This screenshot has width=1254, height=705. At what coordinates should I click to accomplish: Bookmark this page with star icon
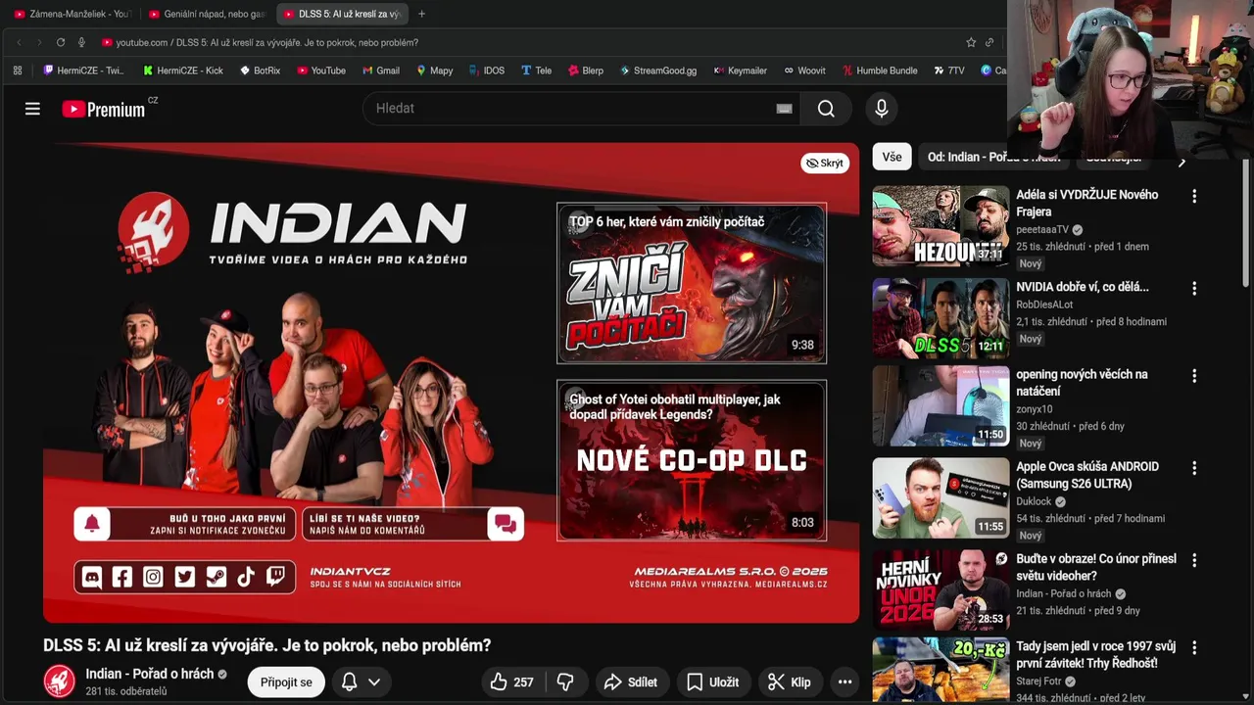971,42
